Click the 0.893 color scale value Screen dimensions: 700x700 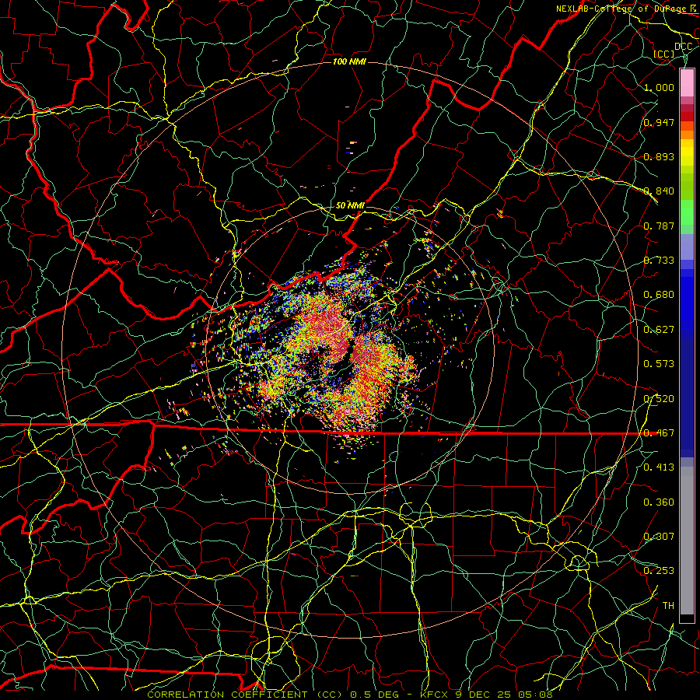(x=659, y=156)
